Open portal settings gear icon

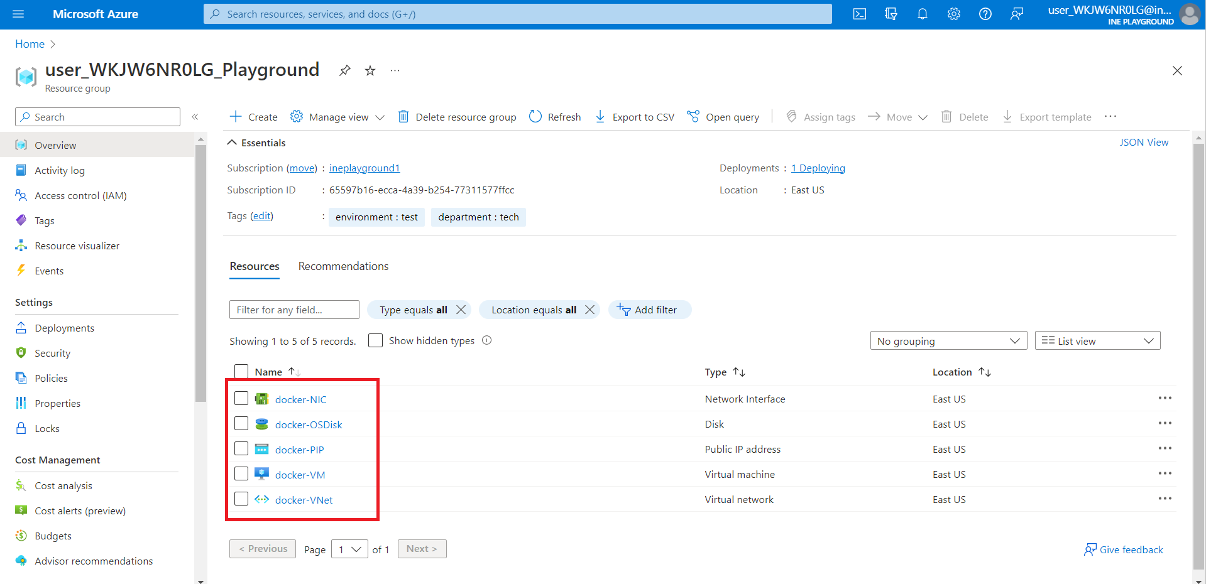click(x=953, y=14)
